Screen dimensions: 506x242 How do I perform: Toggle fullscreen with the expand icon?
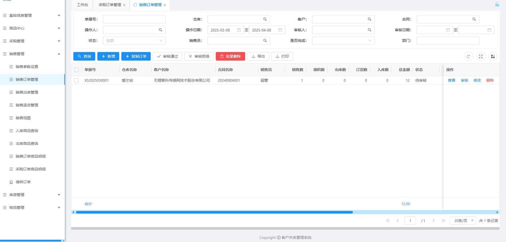[x=481, y=57]
